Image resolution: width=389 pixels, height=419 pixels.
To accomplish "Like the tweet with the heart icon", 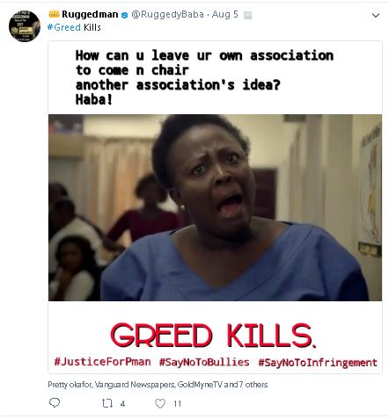I will [160, 403].
